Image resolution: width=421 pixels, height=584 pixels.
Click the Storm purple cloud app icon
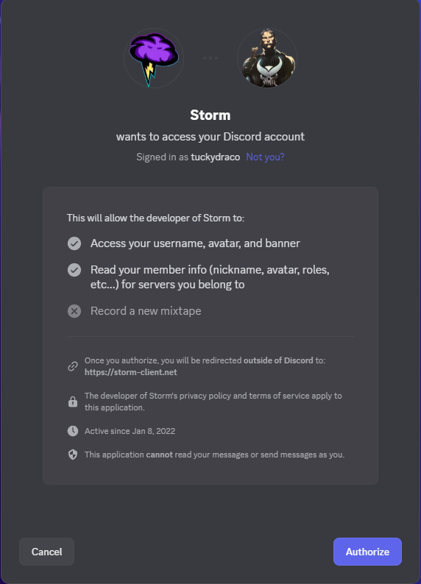click(x=154, y=58)
